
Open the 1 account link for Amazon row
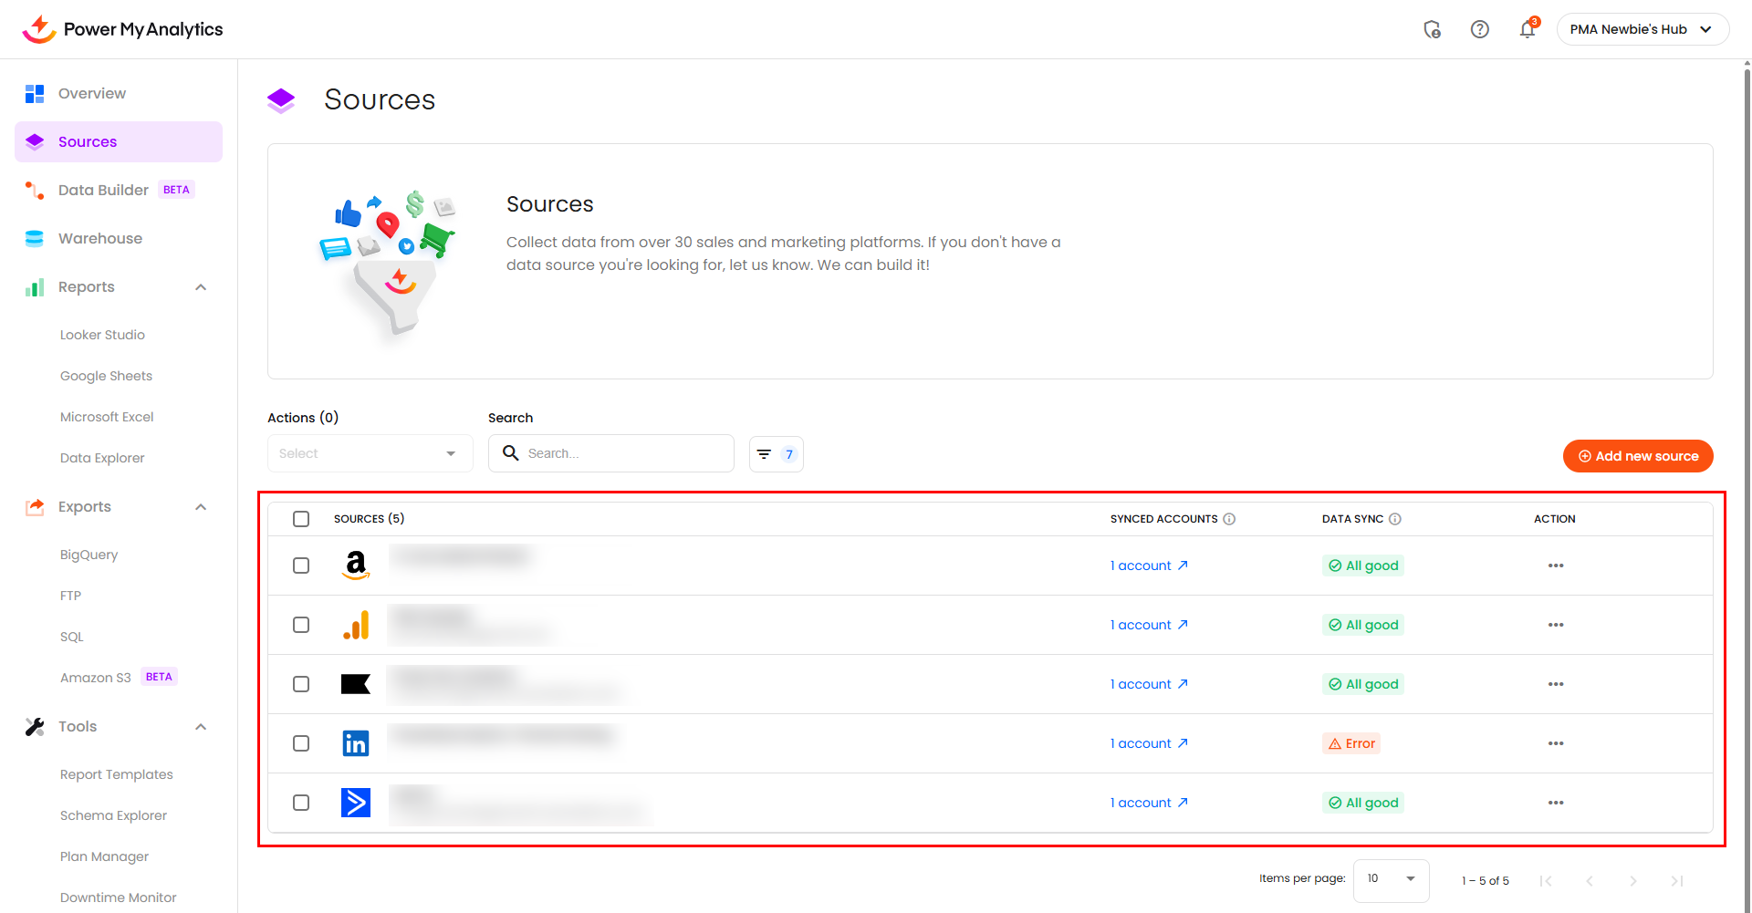click(1148, 565)
